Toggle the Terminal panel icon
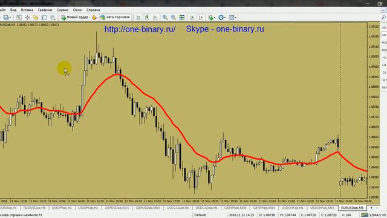This screenshot has width=387, height=218. (x=44, y=18)
